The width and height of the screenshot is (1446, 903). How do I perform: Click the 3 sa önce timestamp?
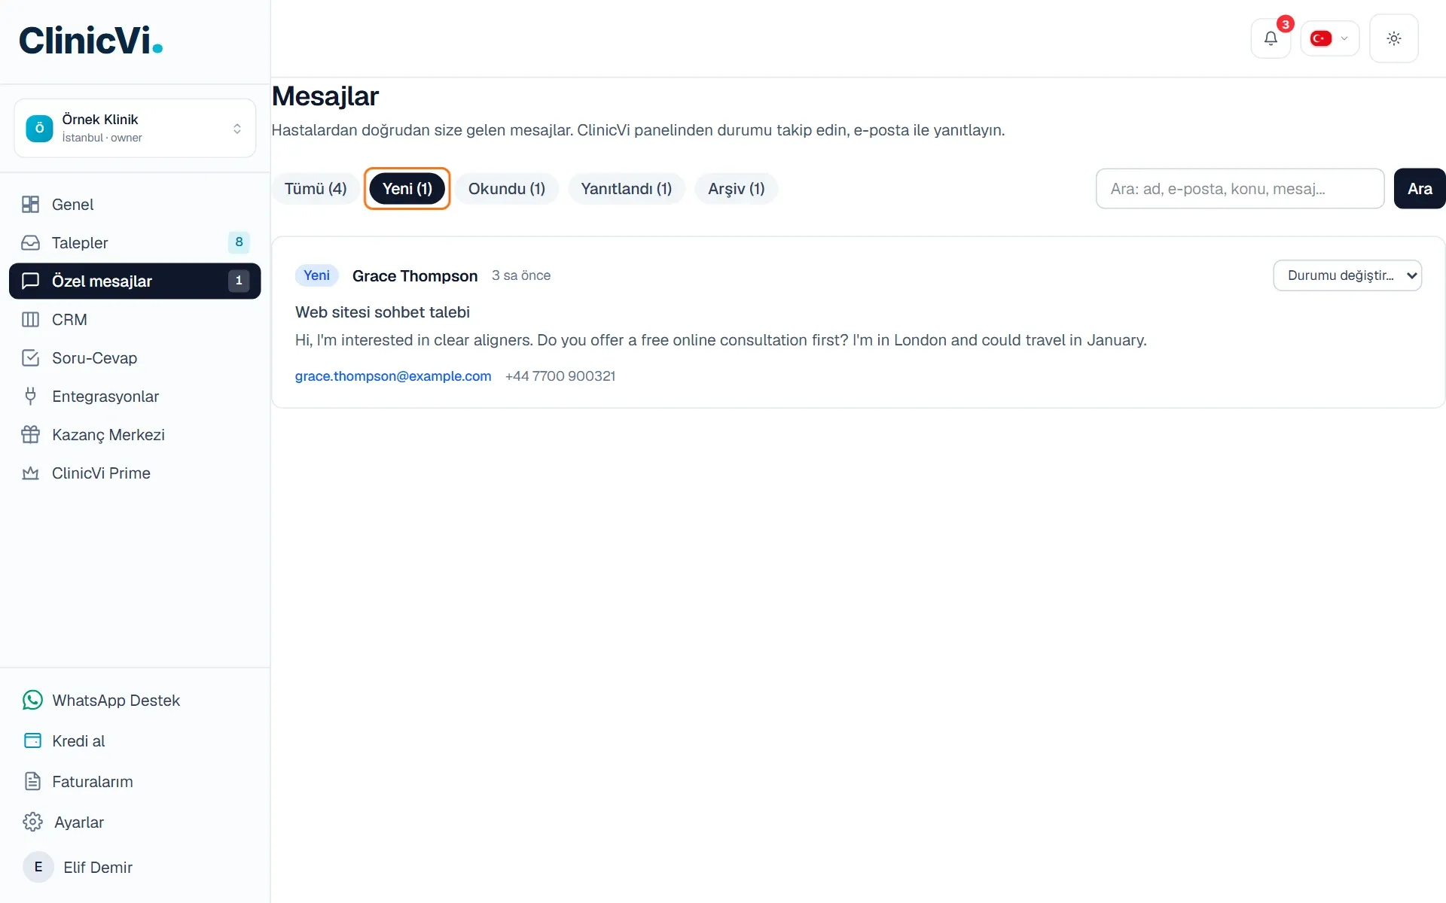click(521, 275)
